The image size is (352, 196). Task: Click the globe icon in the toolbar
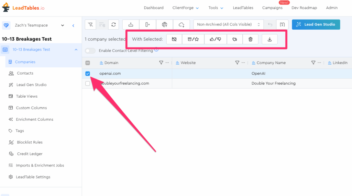pyautogui.click(x=165, y=24)
